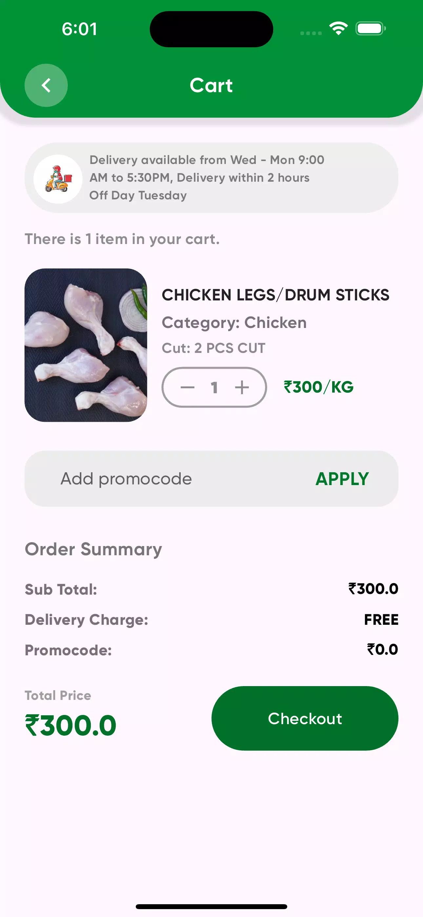Tap the Cart header title
Screen dimensions: 423x917
pos(211,85)
